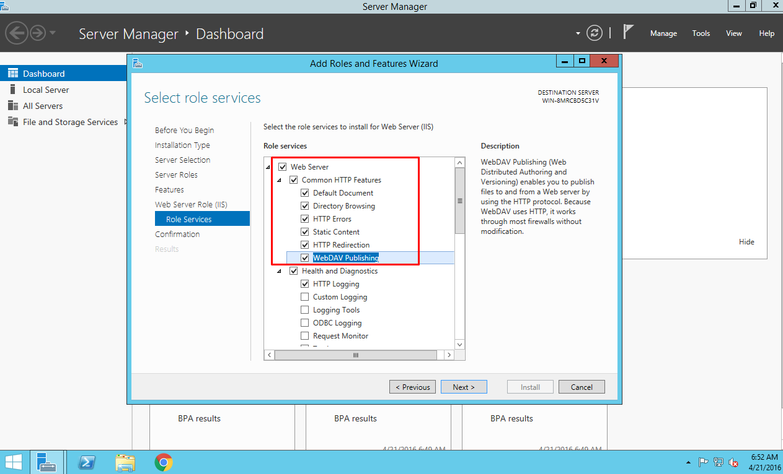
Task: Click the network icon in system tray
Action: (719, 462)
